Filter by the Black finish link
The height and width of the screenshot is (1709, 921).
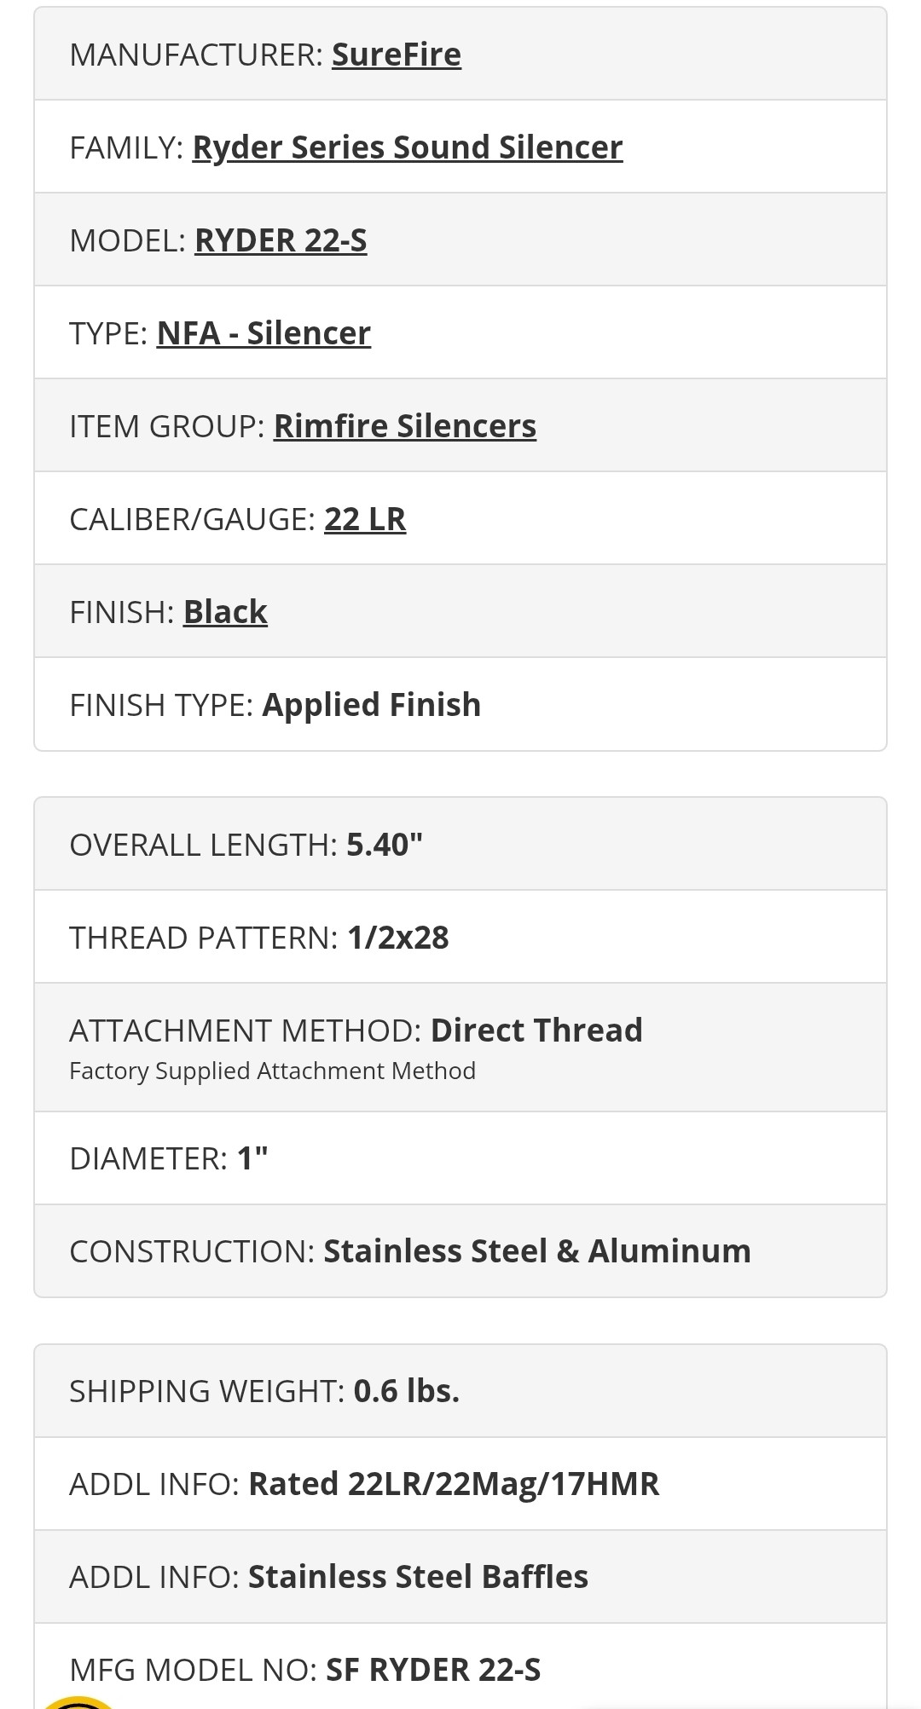[x=225, y=612]
